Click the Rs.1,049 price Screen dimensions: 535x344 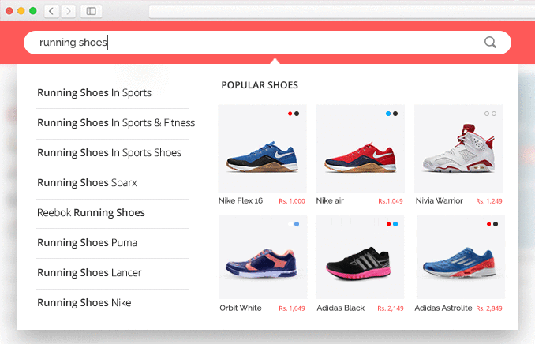(x=391, y=201)
